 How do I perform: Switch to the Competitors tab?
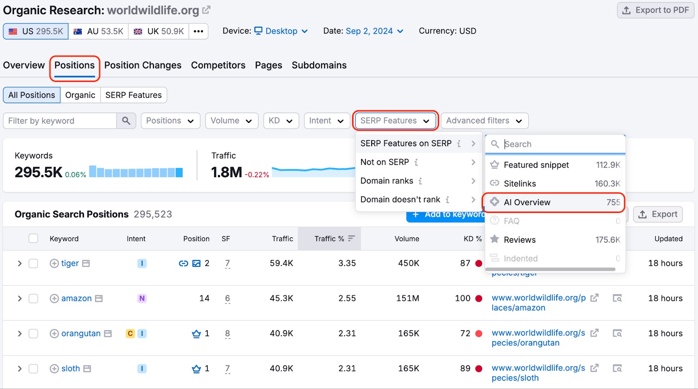[218, 65]
